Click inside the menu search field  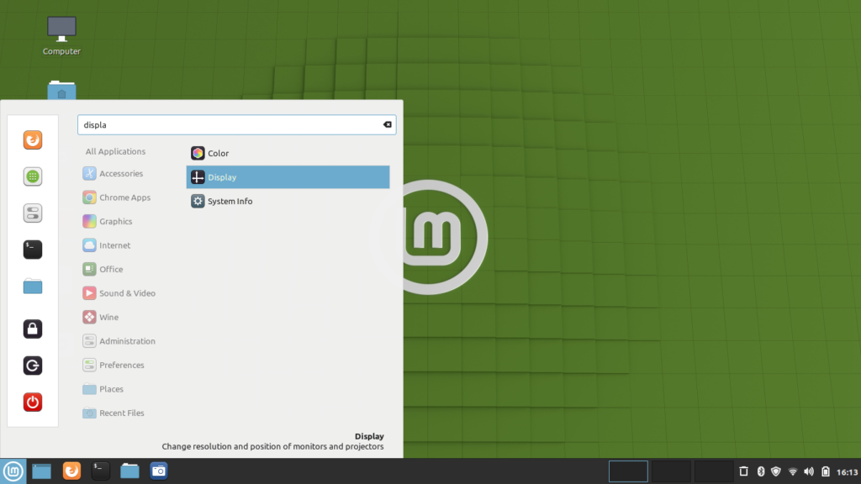click(227, 124)
